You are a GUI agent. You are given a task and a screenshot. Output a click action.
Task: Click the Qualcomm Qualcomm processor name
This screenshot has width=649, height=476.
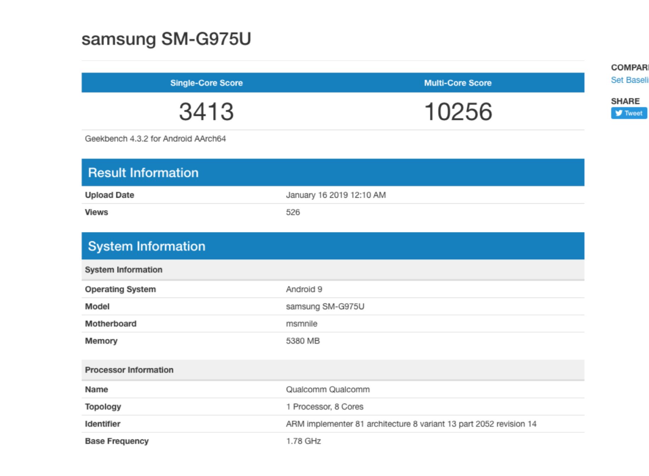pyautogui.click(x=328, y=390)
